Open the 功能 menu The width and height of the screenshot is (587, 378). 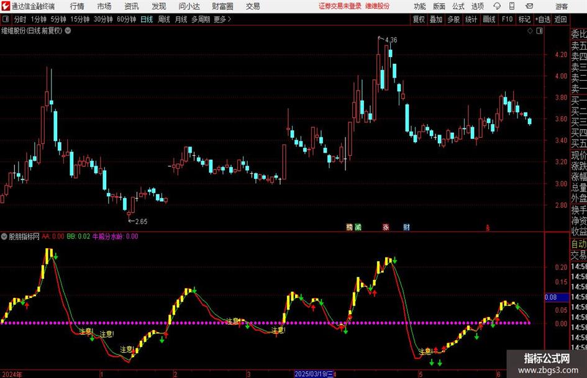click(x=420, y=6)
